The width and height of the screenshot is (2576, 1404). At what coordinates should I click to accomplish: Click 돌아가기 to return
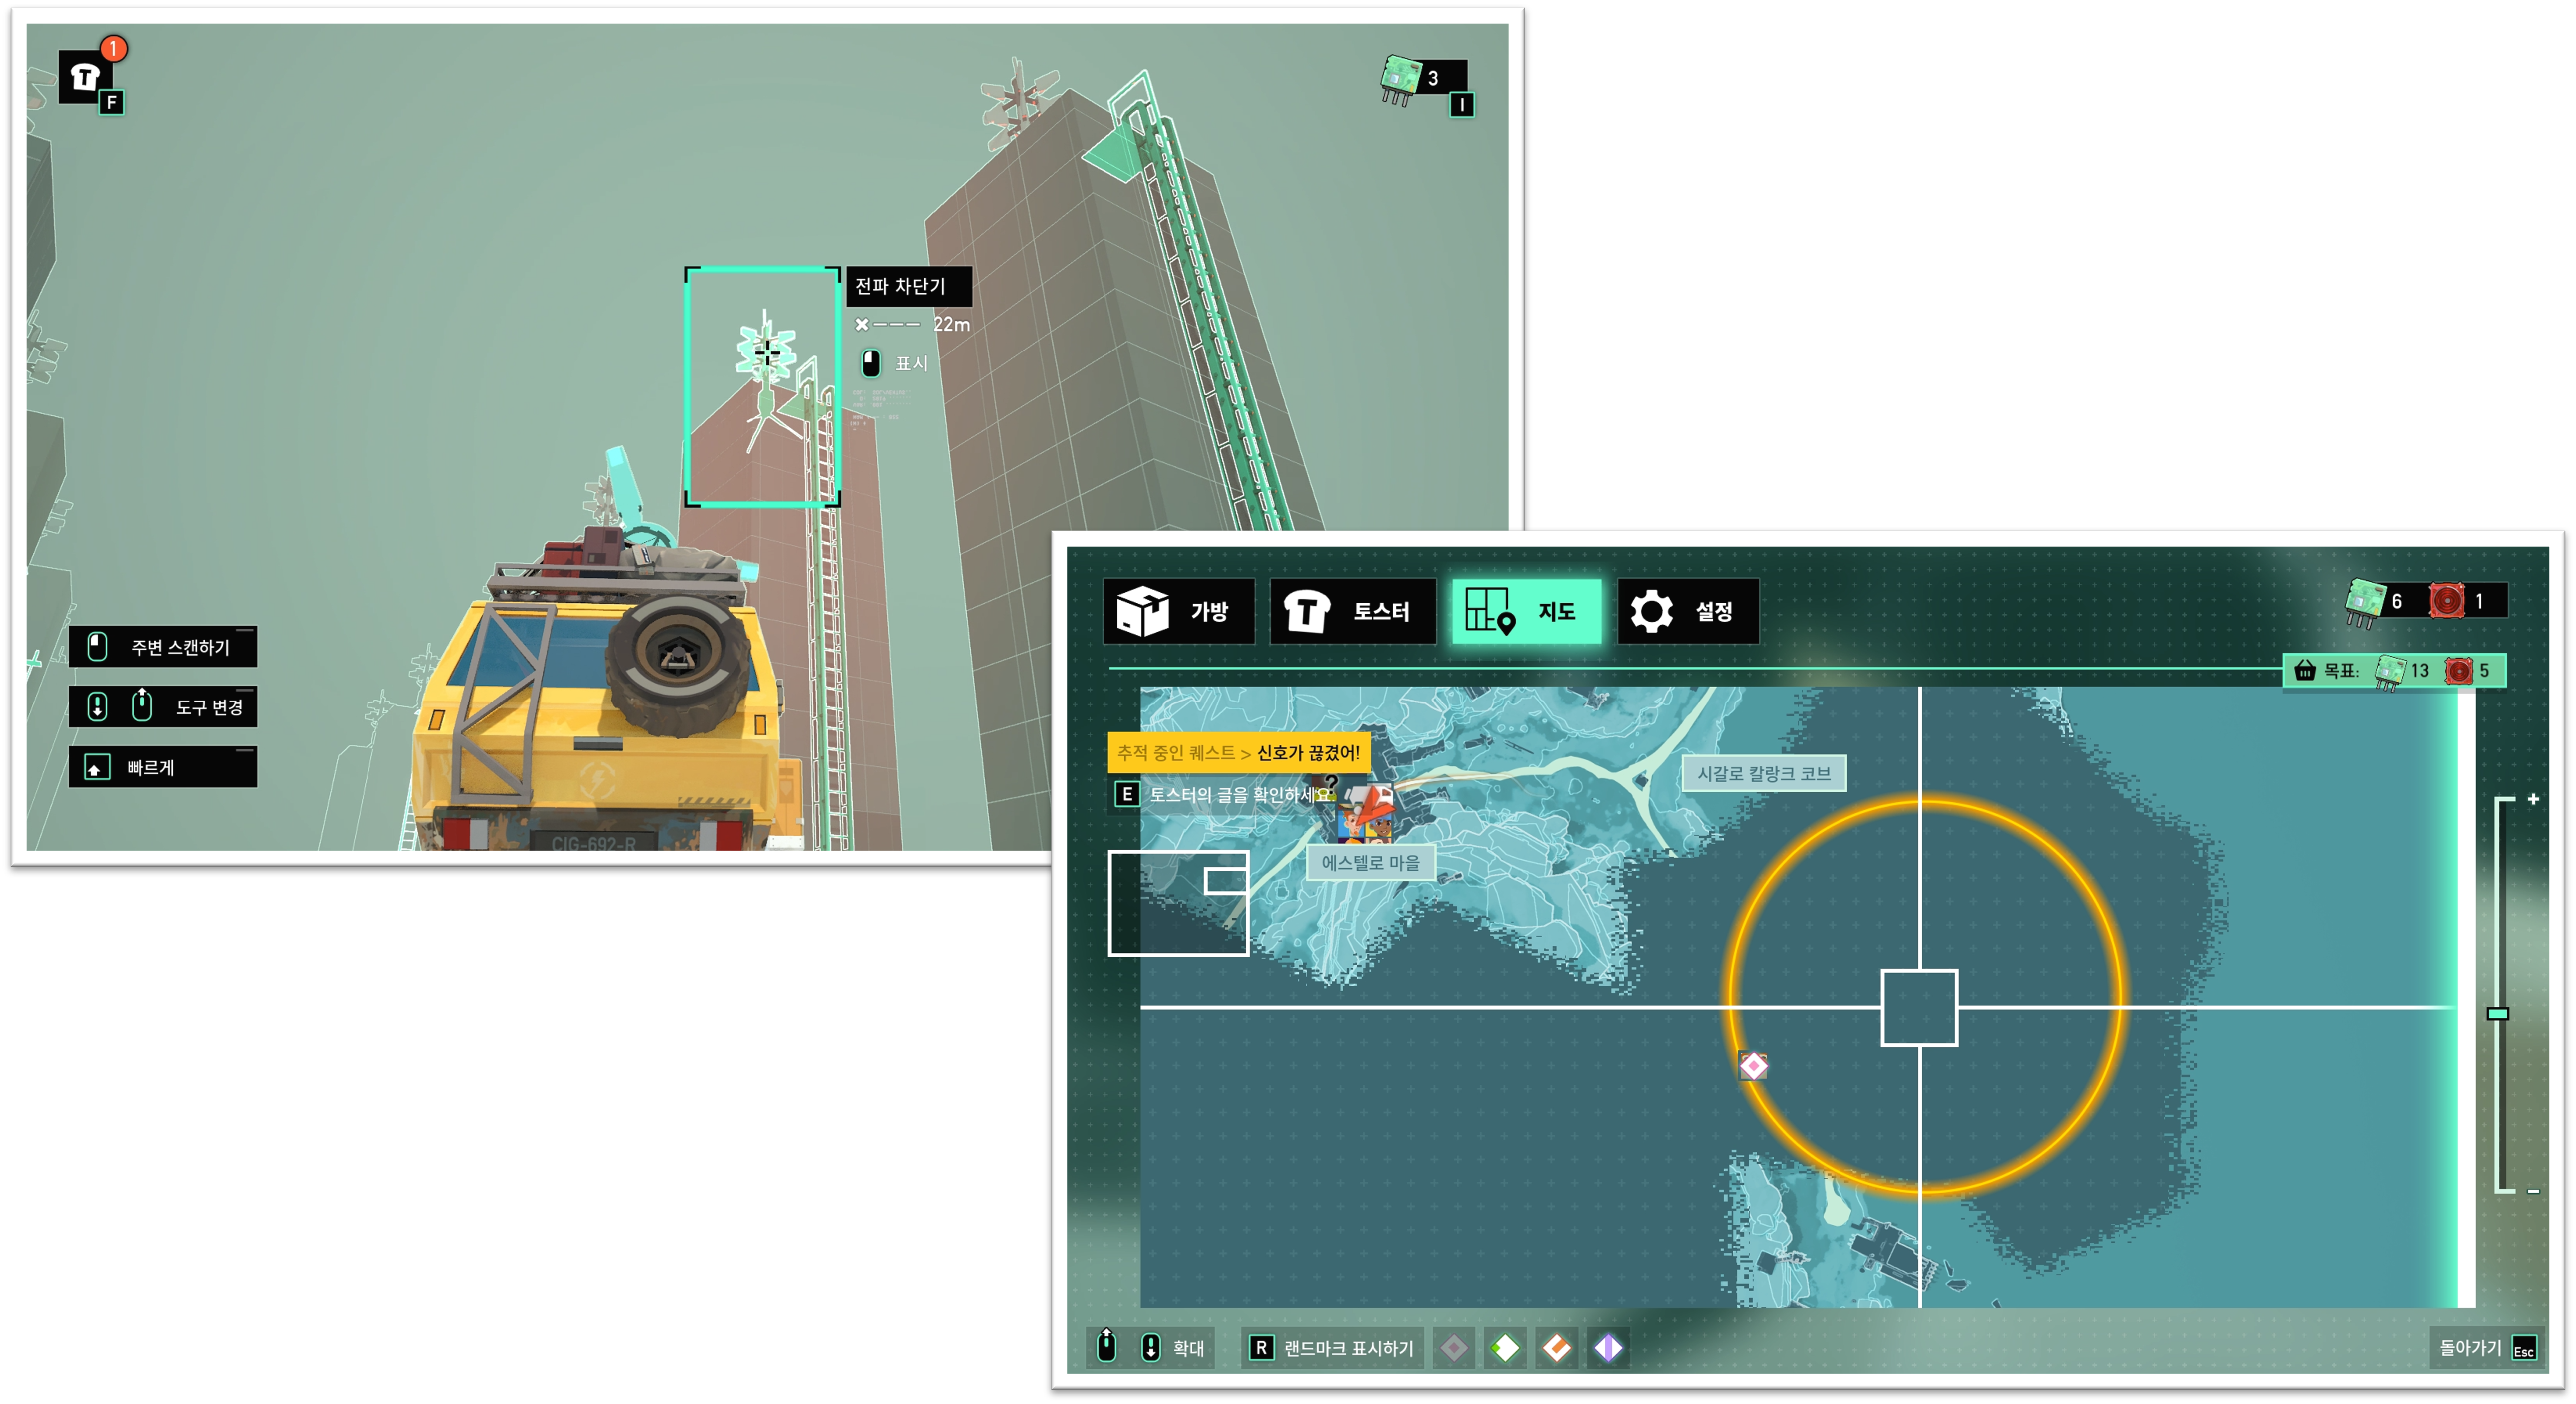2486,1348
